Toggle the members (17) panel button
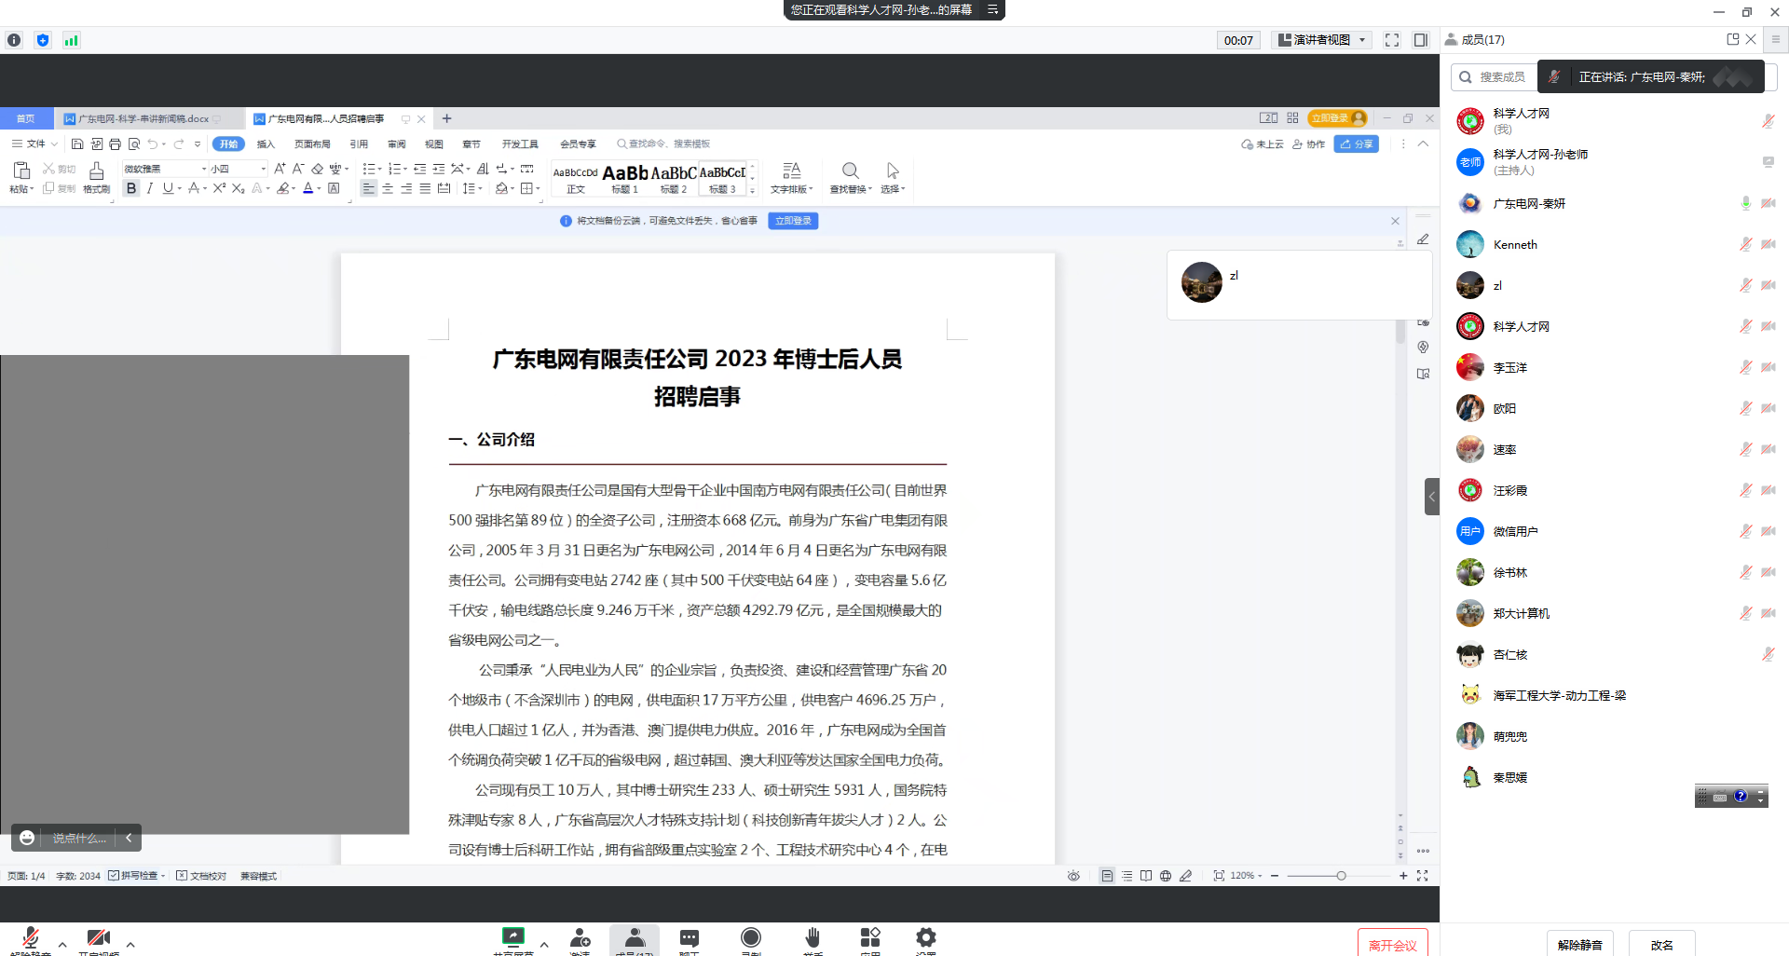Viewport: 1789px width, 956px height. [x=635, y=940]
